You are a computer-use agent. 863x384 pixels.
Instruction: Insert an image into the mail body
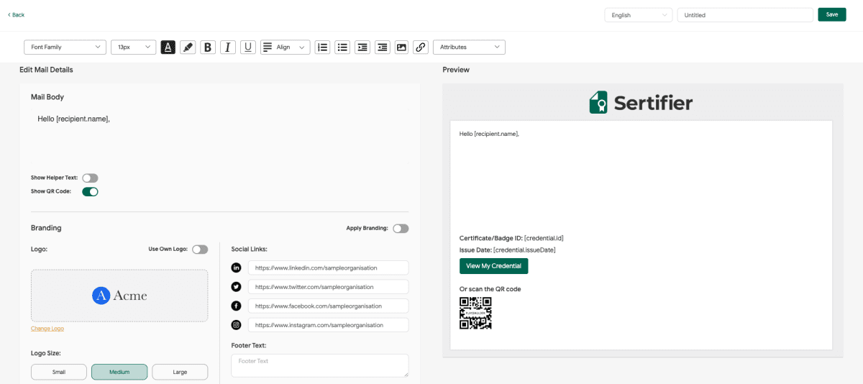[x=401, y=47]
